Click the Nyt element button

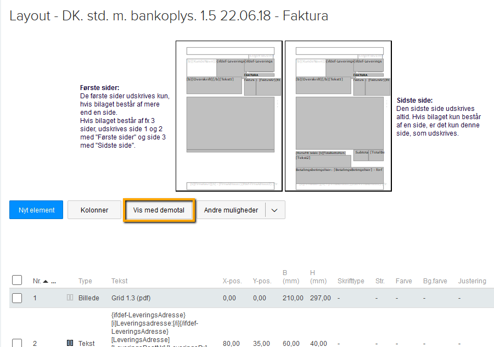click(36, 210)
